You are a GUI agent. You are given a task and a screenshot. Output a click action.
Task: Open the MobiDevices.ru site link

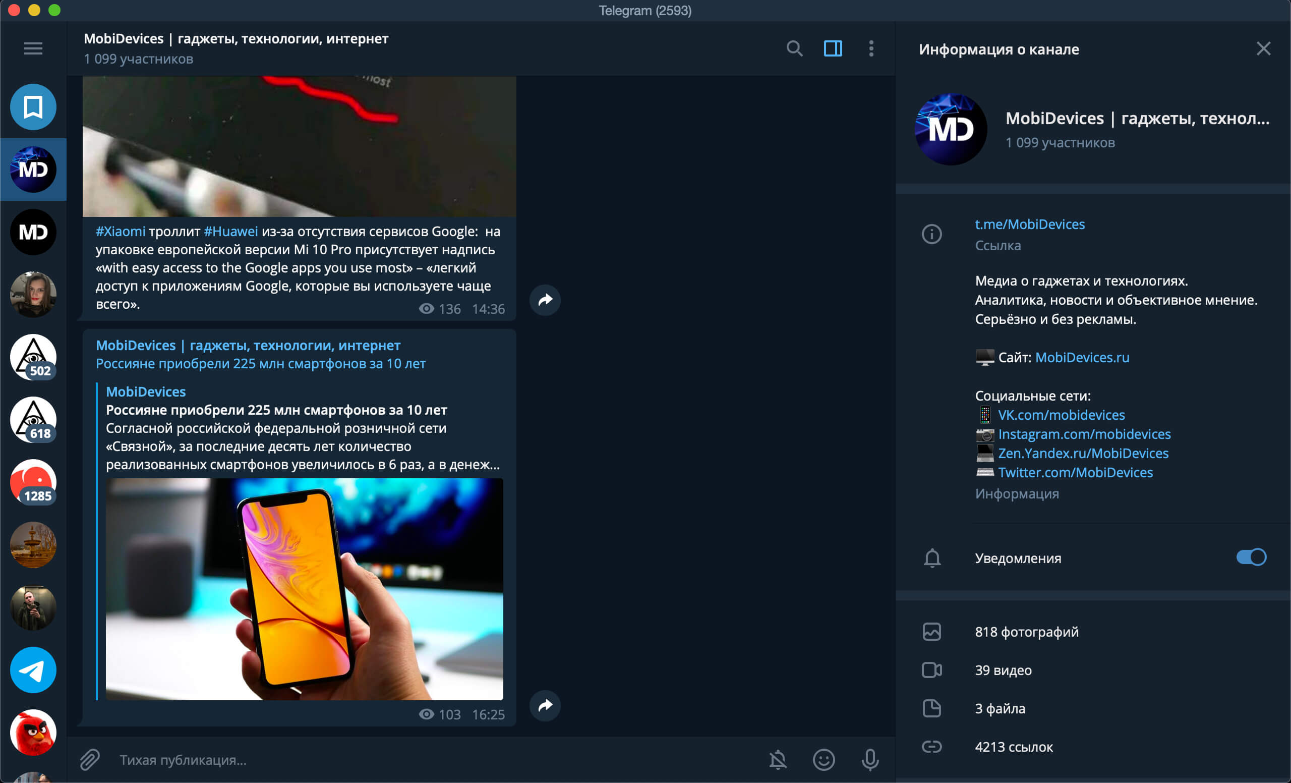(x=1082, y=357)
